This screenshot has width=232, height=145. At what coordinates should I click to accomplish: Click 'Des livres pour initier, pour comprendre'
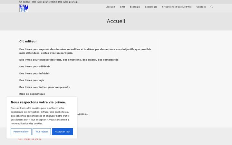point(45,87)
